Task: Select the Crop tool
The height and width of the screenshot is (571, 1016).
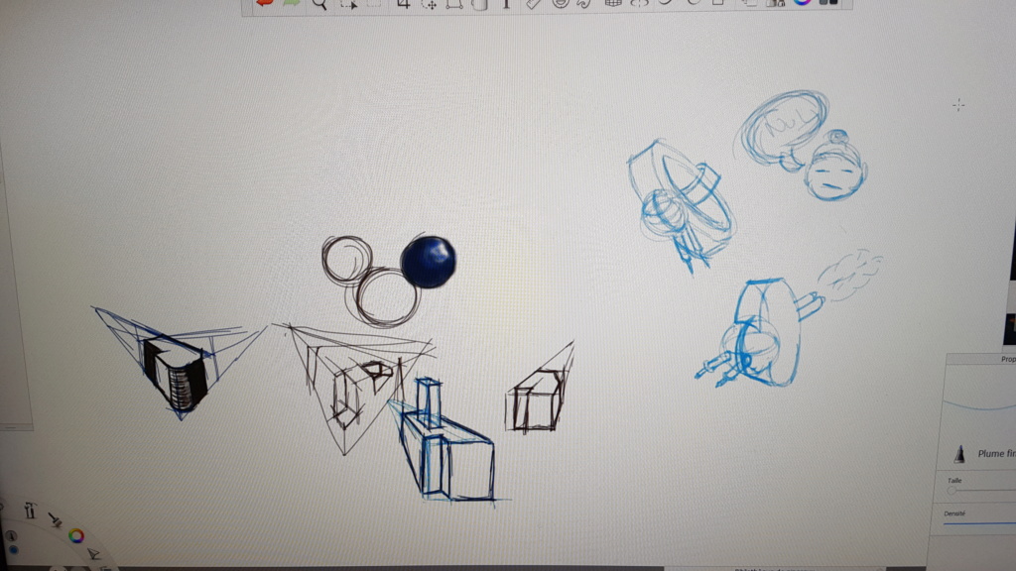Action: click(x=404, y=3)
